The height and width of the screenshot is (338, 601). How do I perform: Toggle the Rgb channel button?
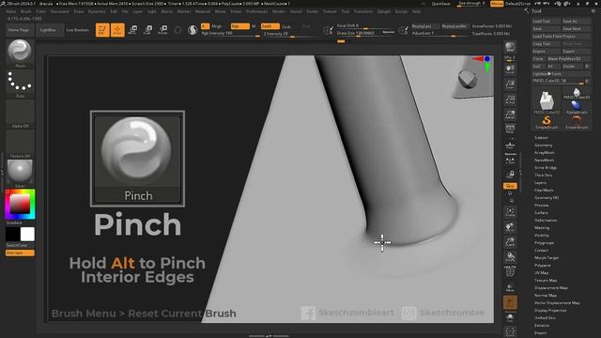(240, 26)
